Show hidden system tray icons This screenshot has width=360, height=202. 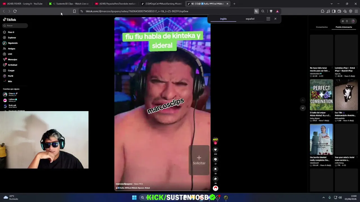323,198
